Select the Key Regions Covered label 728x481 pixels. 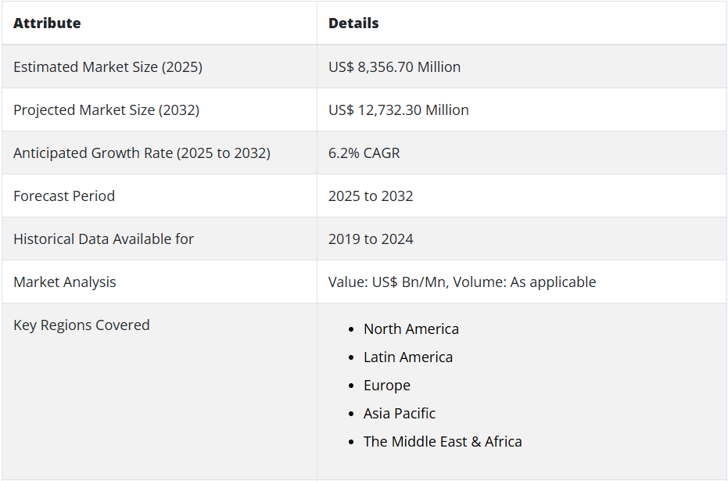81,325
